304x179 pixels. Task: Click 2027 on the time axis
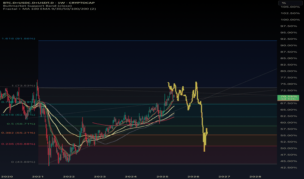[x=224, y=176]
